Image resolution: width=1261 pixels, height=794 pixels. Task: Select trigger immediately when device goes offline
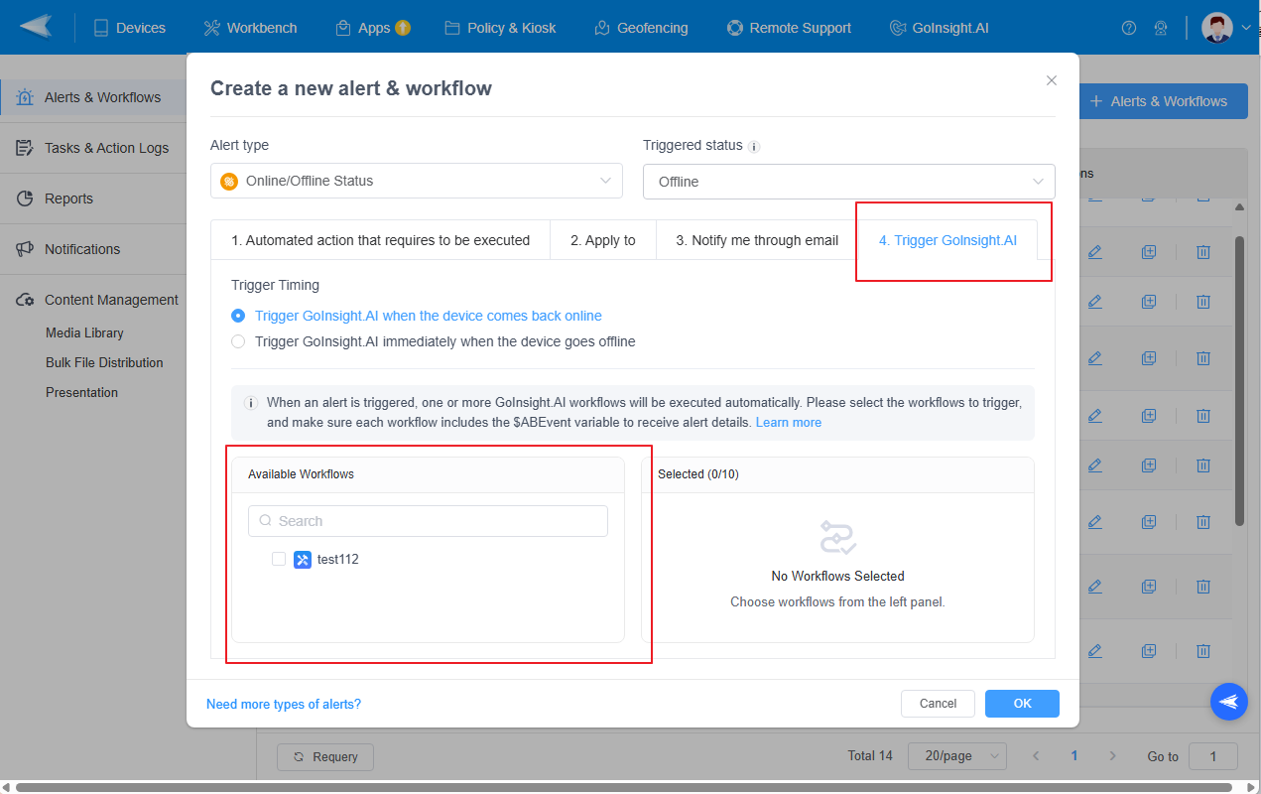(x=434, y=341)
